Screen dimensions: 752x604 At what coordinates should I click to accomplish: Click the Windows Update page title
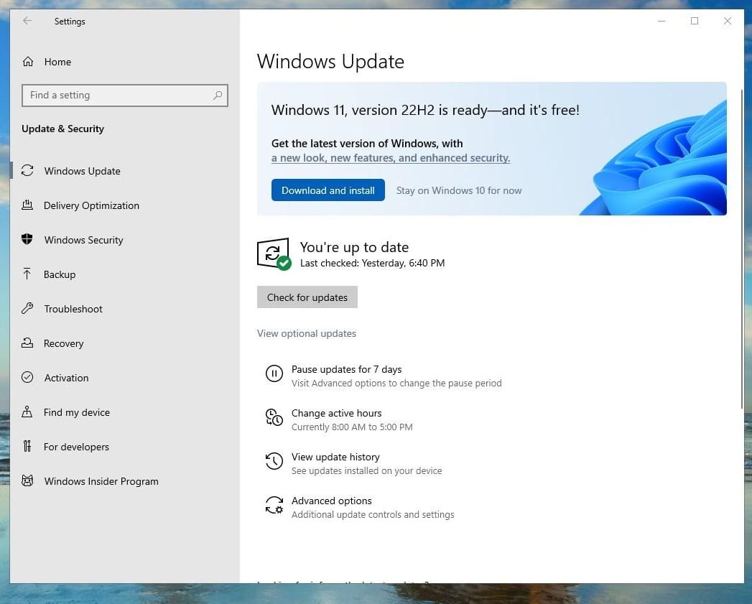pos(330,62)
